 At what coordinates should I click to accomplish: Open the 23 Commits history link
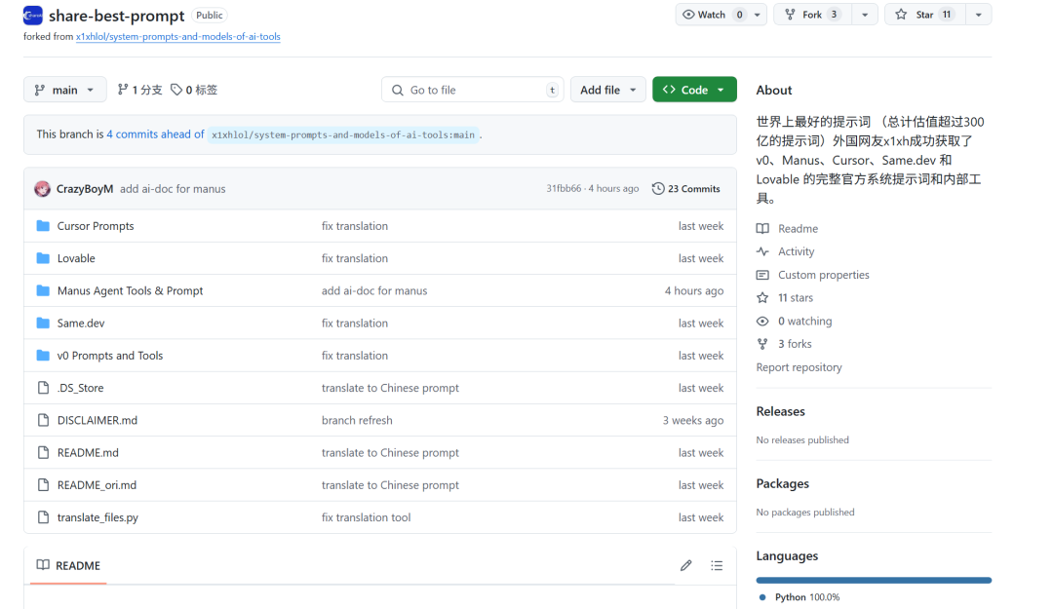(685, 189)
